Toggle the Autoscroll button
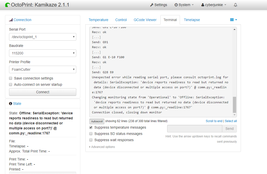Viewport: 267px width, 174px height. 97,121
